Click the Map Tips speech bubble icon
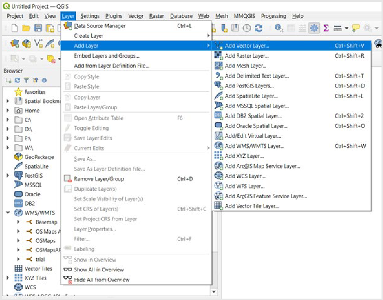This screenshot has height=300, width=383. pos(356,28)
